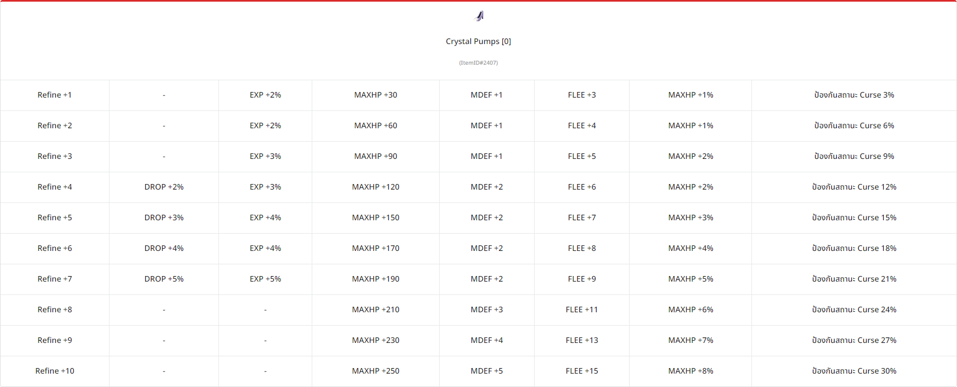Select the Curse 30% resistance cell

854,371
